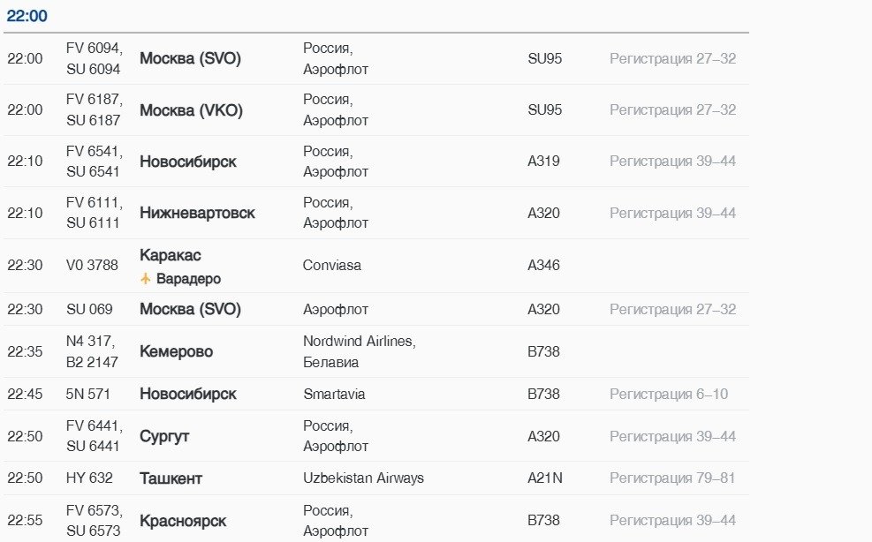Open the Smartavia airline entry
872x542 pixels.
click(334, 394)
